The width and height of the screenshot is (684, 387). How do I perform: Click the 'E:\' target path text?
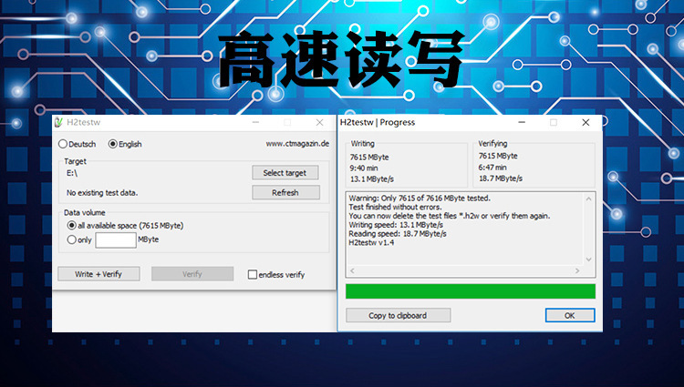click(72, 173)
